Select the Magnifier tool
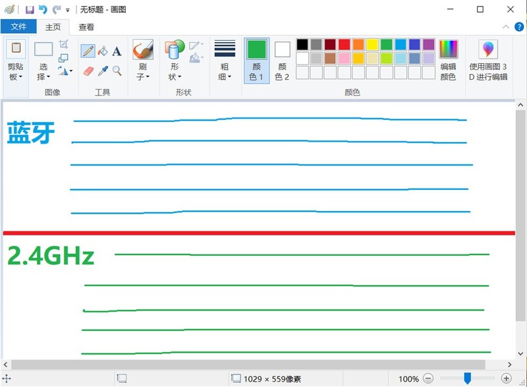The image size is (527, 387). coord(117,71)
